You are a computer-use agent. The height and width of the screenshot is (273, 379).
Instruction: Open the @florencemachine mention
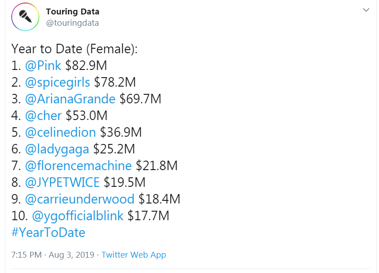tap(78, 166)
